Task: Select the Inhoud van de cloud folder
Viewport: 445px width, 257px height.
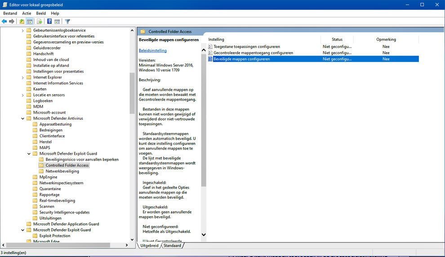Action: [x=51, y=60]
